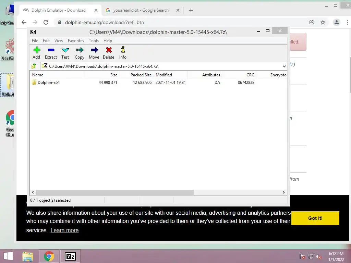Minimize the 7-Zip window
The height and width of the screenshot is (263, 351).
tap(258, 31)
